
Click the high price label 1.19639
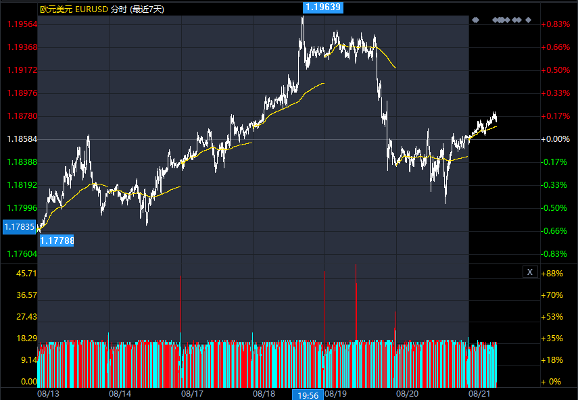[323, 7]
